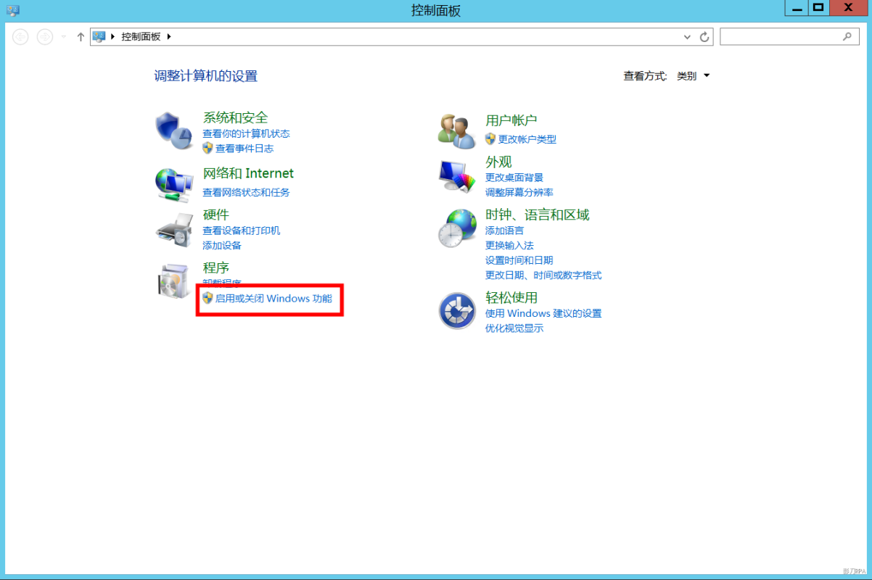Image resolution: width=872 pixels, height=580 pixels.
Task: Click shield icon beside 查看事件日志
Action: [x=207, y=148]
